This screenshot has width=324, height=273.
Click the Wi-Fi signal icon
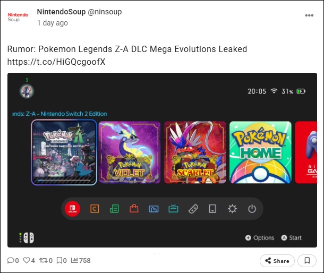274,91
